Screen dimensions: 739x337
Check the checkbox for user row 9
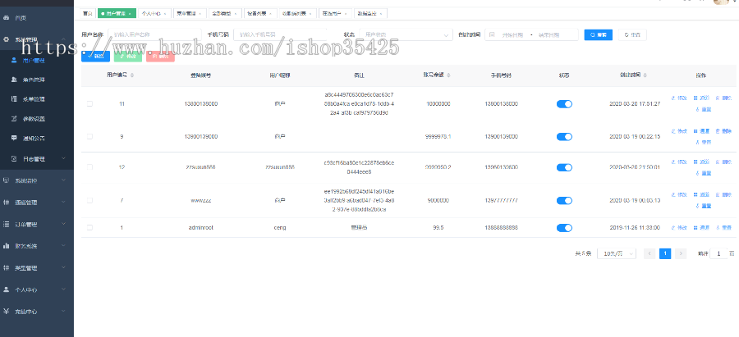pos(90,136)
